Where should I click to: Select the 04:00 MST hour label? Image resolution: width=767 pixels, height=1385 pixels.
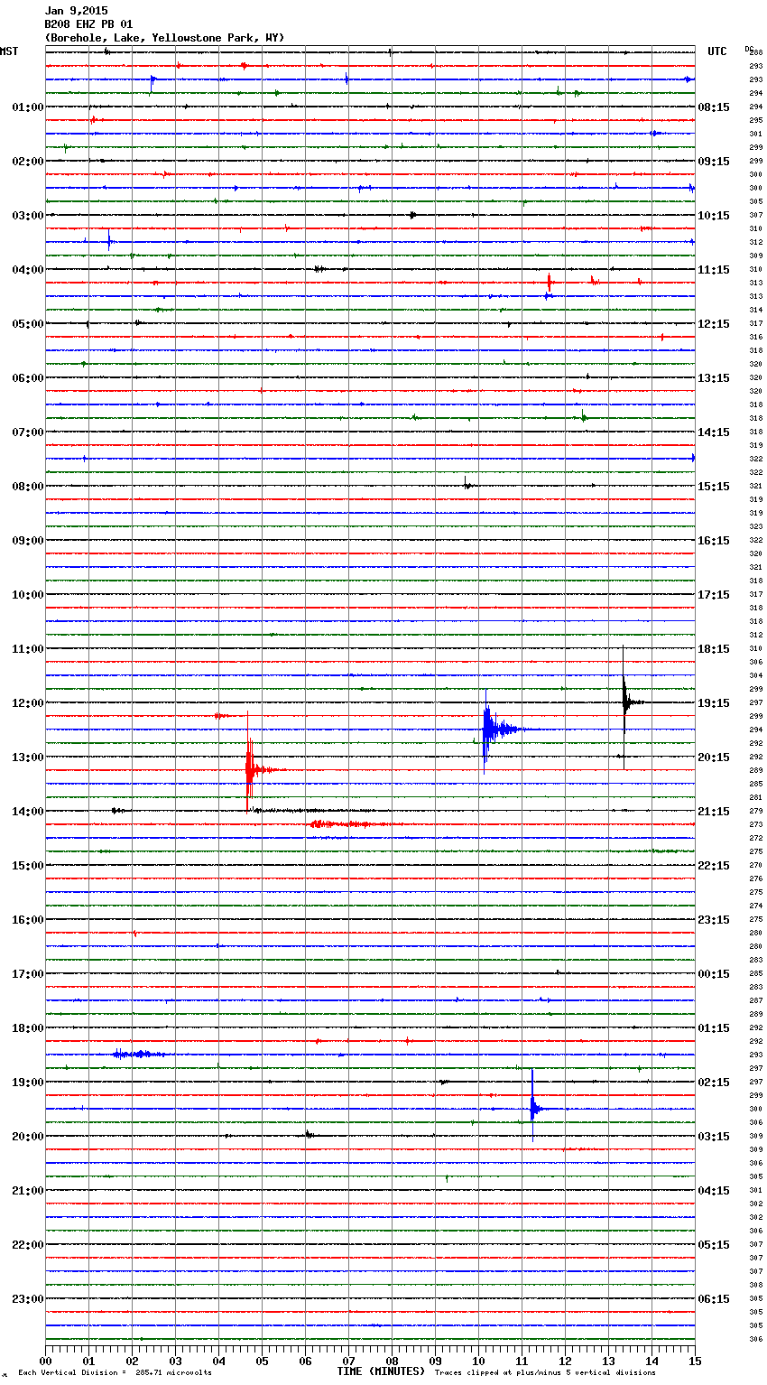click(x=28, y=270)
